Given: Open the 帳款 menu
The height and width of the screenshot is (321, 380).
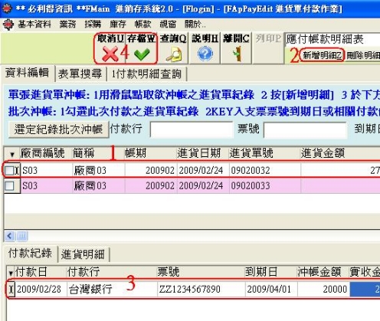Looking at the screenshot, I should point(142,25).
